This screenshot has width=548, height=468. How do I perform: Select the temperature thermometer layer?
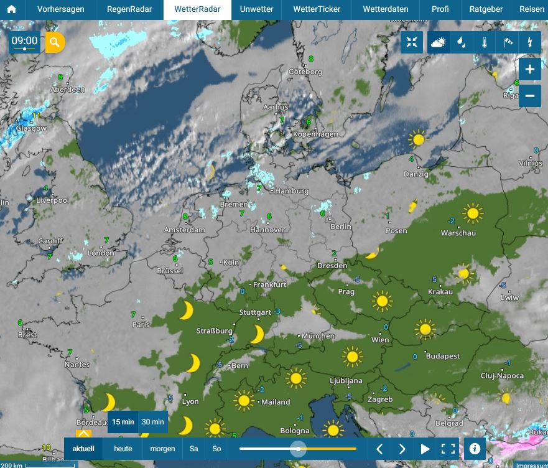click(x=484, y=42)
